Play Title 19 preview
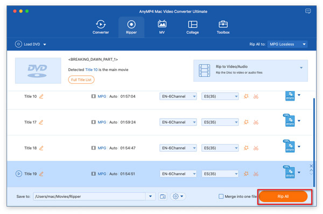The image size is (323, 214). (x=18, y=174)
